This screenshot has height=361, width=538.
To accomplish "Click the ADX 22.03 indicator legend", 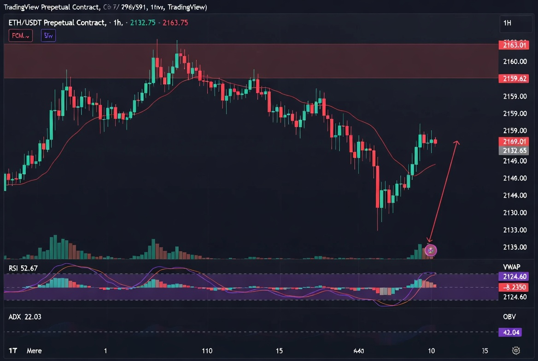I will pos(25,317).
